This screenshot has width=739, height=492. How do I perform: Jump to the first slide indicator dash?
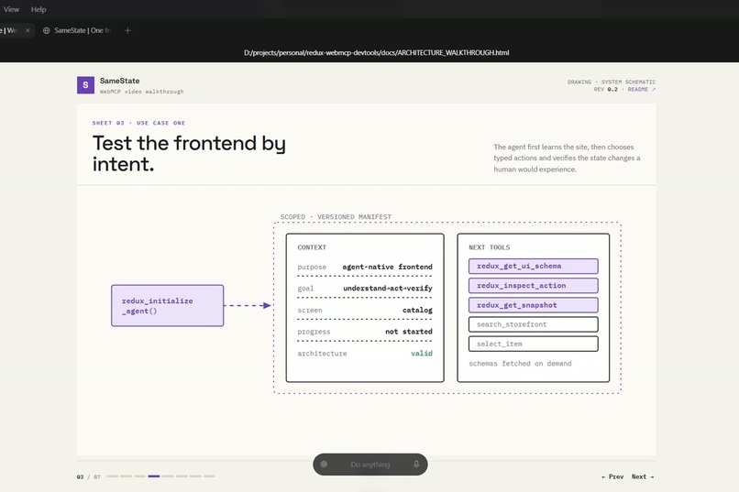112,476
